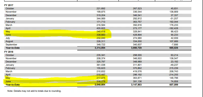This screenshot has width=203, height=97.
Task: Click the FY 2017 total 665,826
Action: tap(174, 48)
